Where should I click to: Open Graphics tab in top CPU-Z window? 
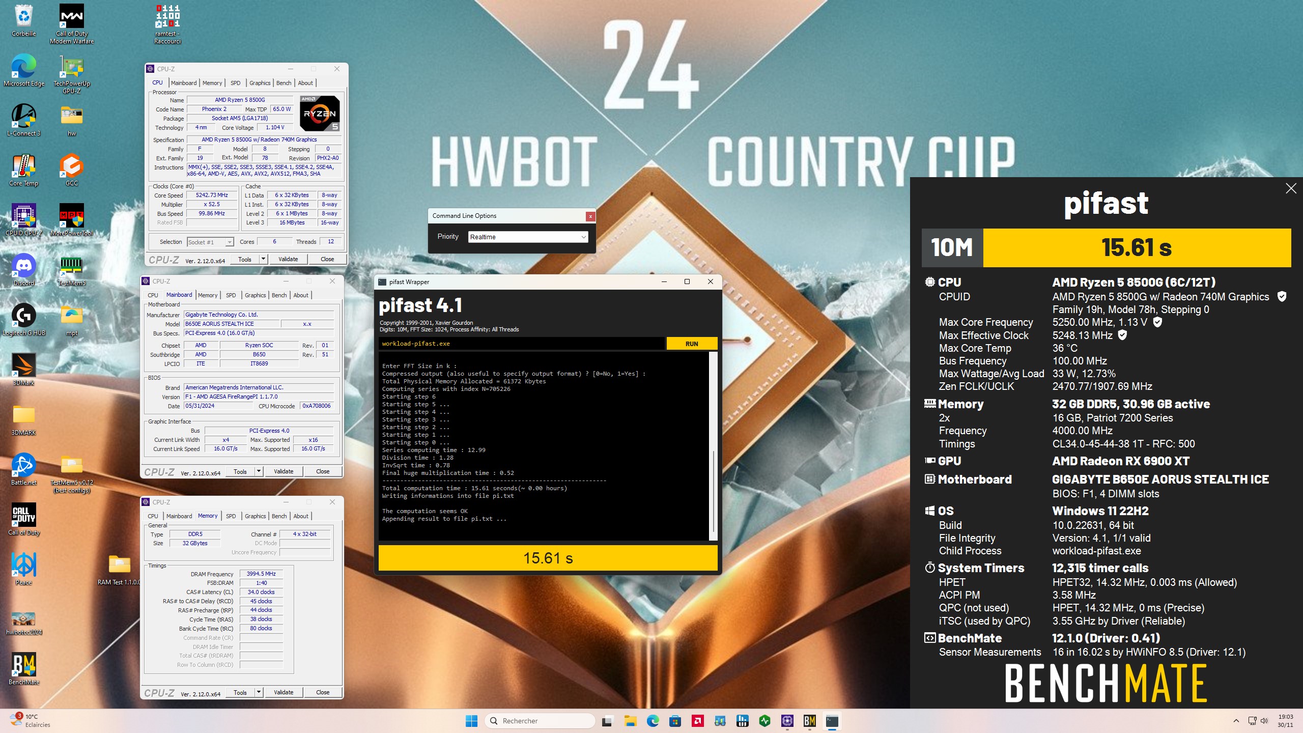click(x=260, y=83)
